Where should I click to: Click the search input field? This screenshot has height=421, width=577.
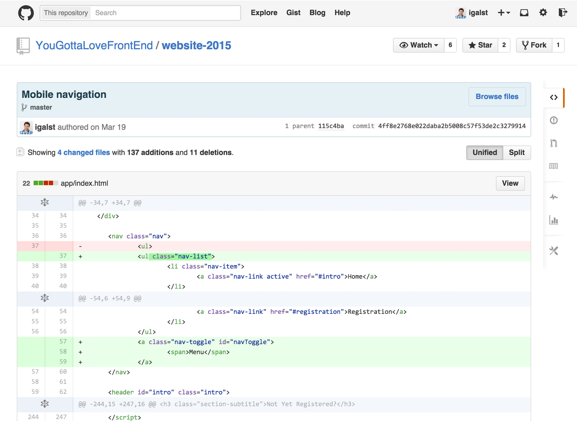[x=166, y=13]
